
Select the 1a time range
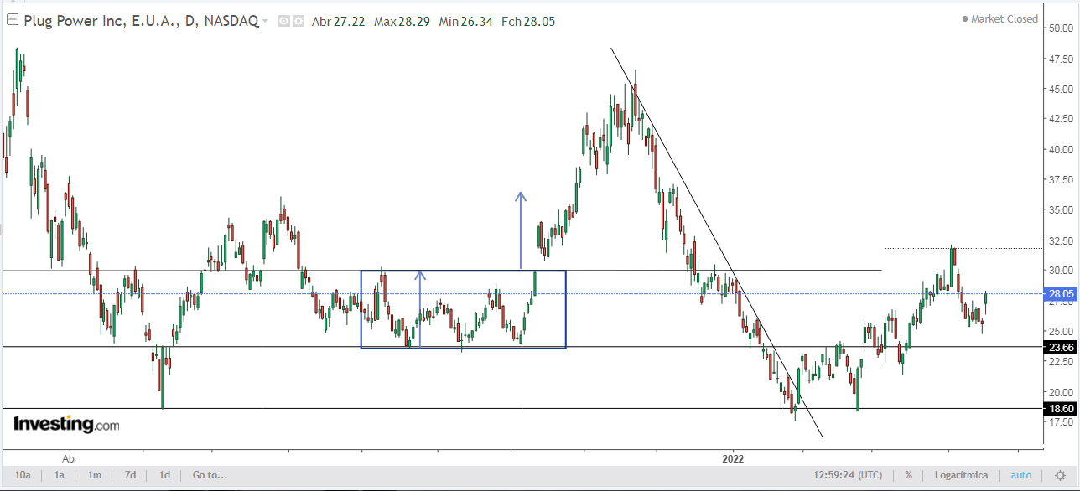click(60, 475)
